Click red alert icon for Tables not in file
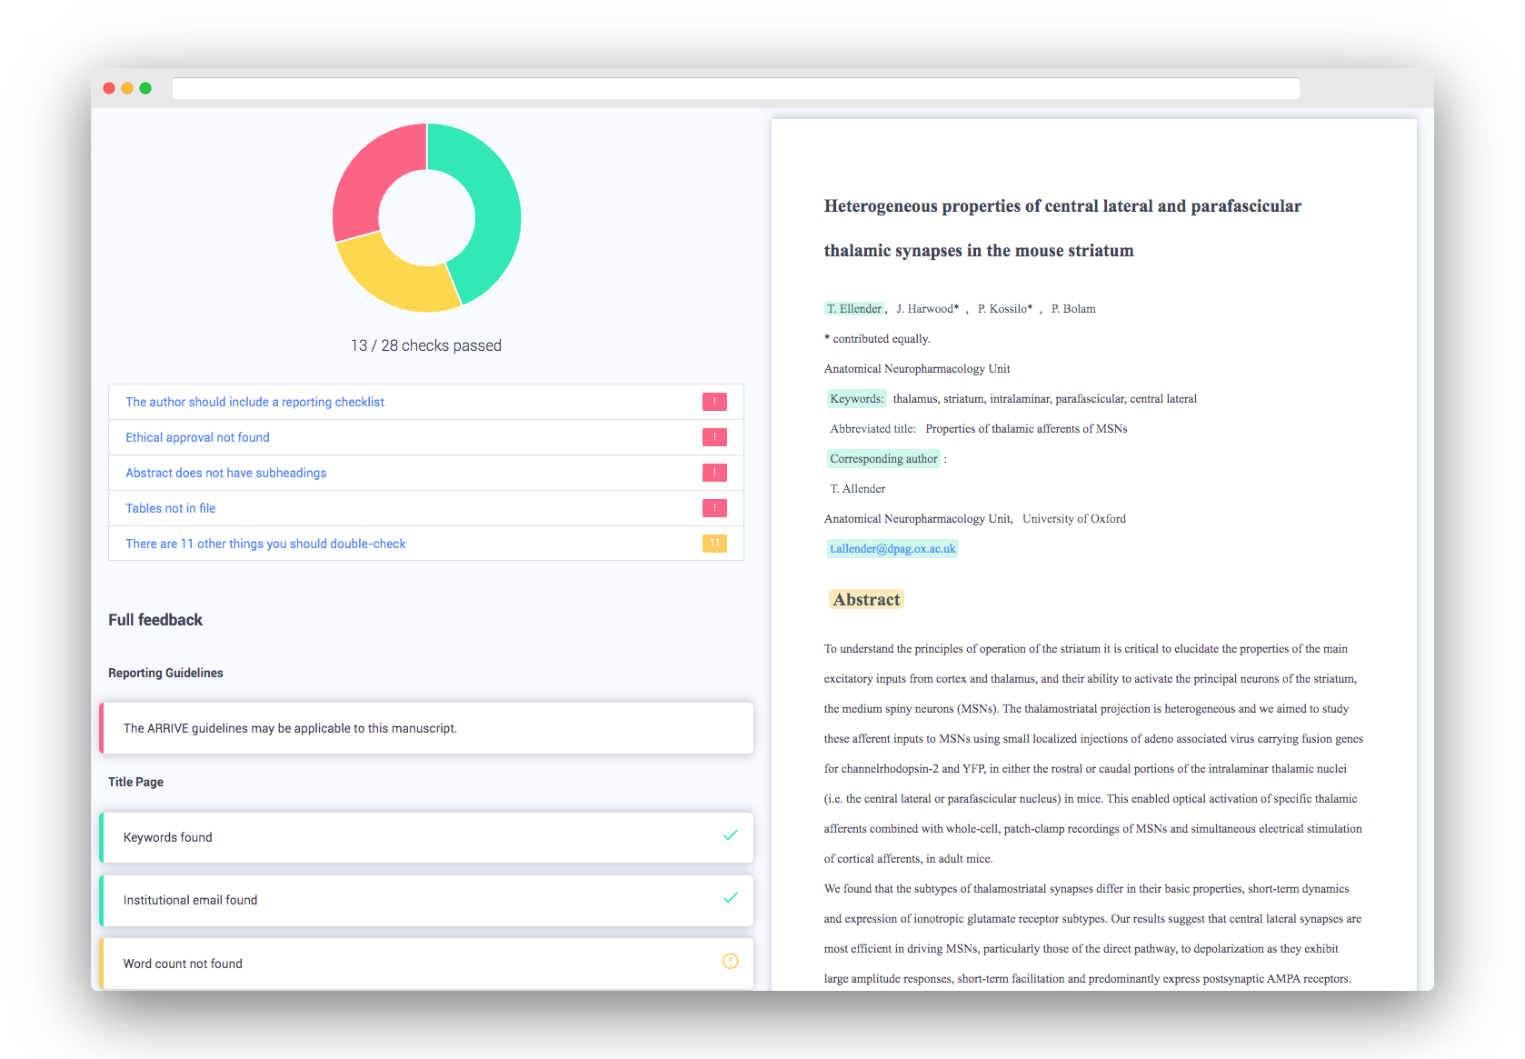Viewport: 1525px width, 1059px height. click(714, 508)
